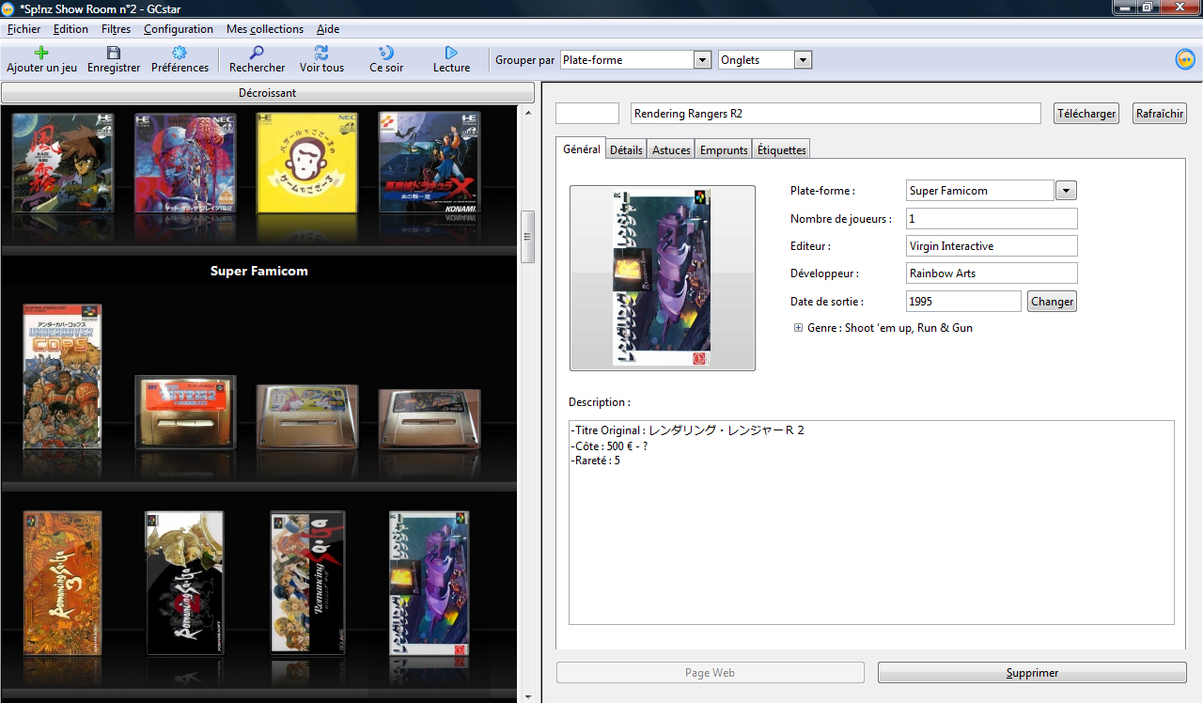
Task: Select the Rendering Rangers purple cover in shelf
Action: tap(430, 583)
